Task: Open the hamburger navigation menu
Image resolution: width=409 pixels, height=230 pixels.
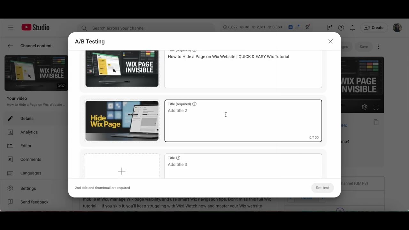Action: [11, 27]
